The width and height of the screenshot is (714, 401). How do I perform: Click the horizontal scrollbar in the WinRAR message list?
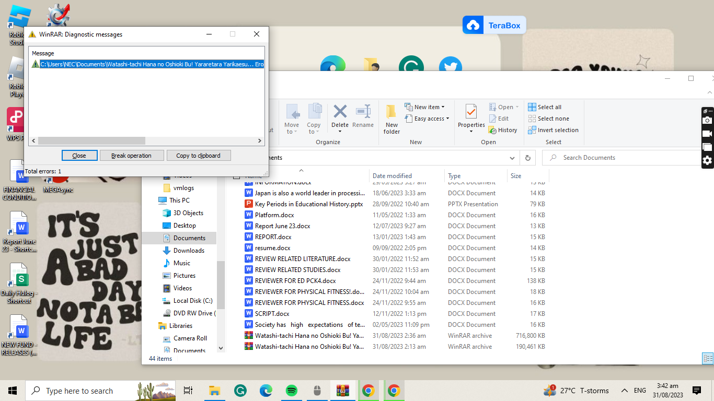pos(91,141)
